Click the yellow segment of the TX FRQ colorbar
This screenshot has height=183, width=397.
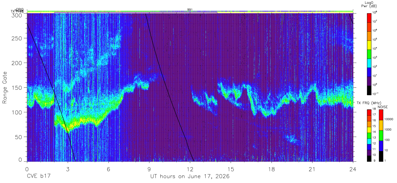coord(369,129)
